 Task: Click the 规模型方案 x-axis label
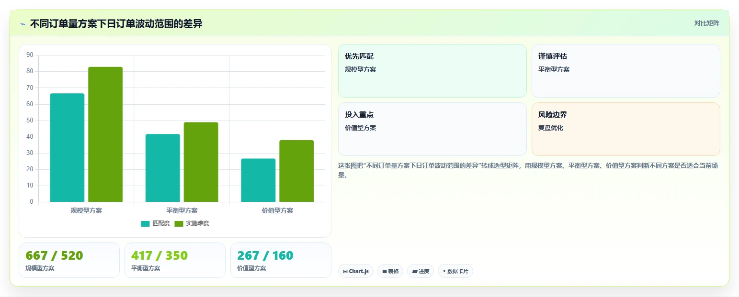click(86, 210)
